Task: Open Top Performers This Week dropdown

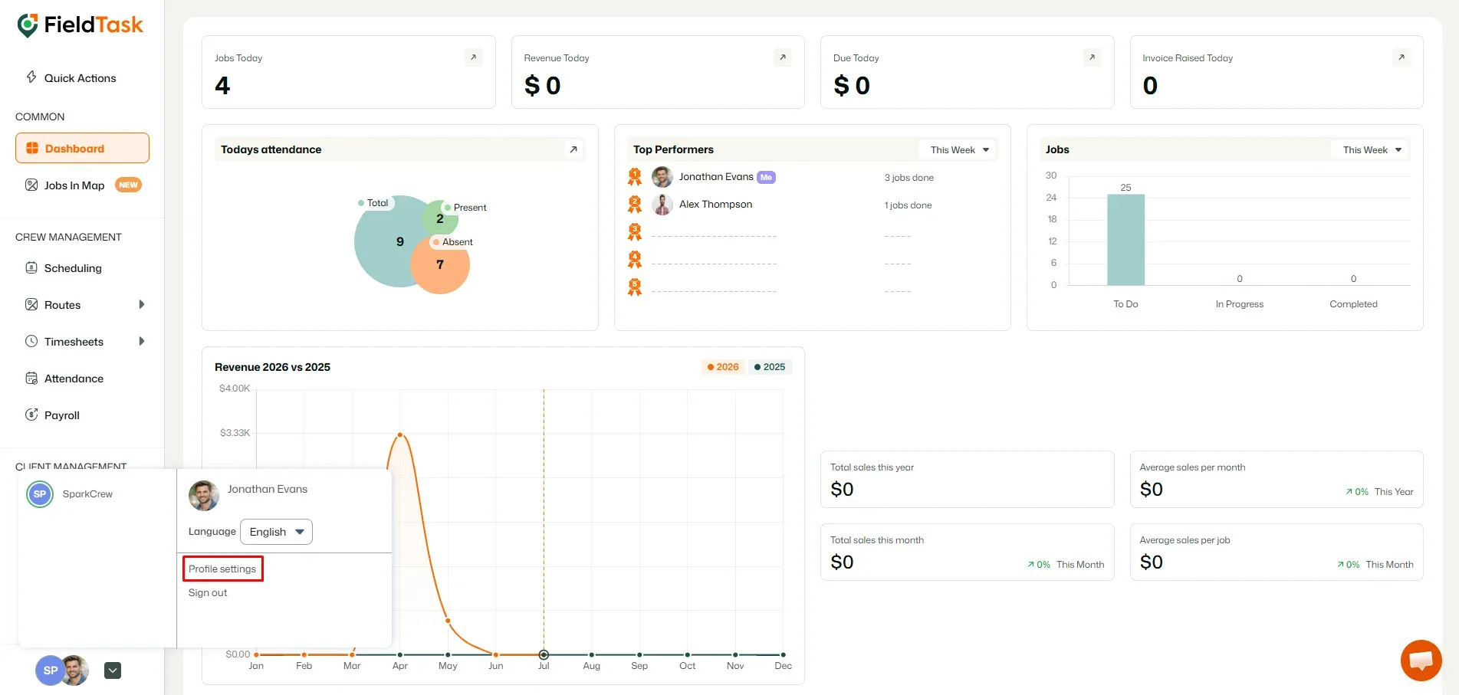Action: click(959, 149)
